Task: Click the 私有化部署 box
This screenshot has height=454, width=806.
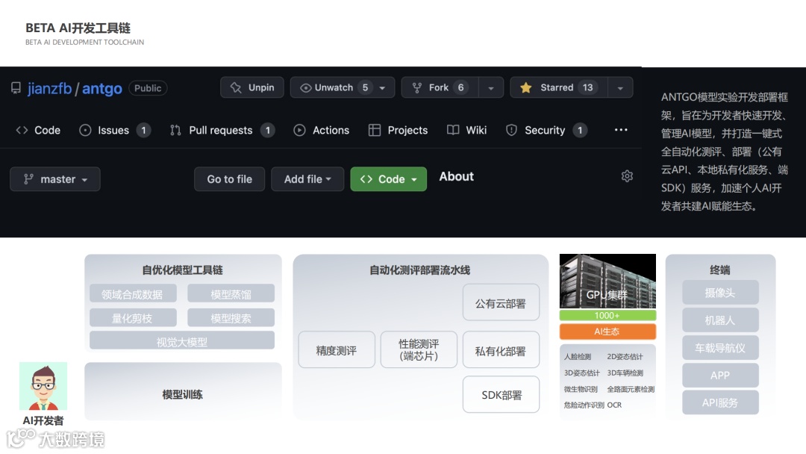Action: (x=502, y=349)
